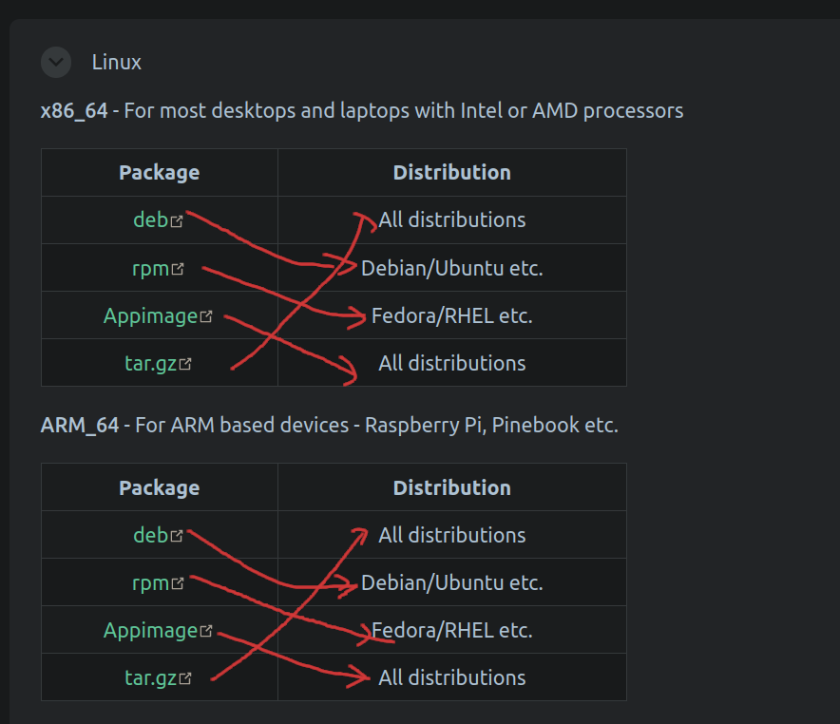
Task: Collapse the Linux section chevron
Action: [x=55, y=62]
